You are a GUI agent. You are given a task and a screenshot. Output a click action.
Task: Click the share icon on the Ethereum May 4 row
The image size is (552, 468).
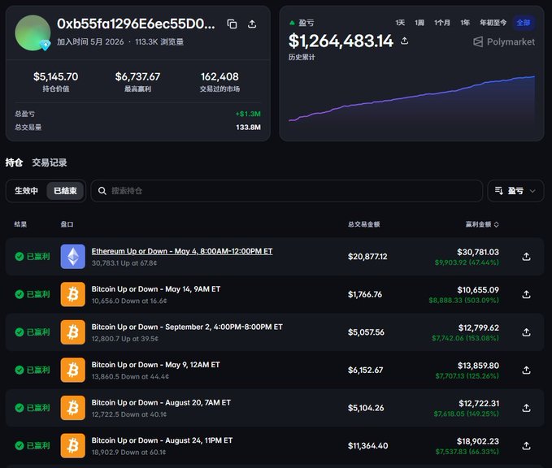point(526,257)
